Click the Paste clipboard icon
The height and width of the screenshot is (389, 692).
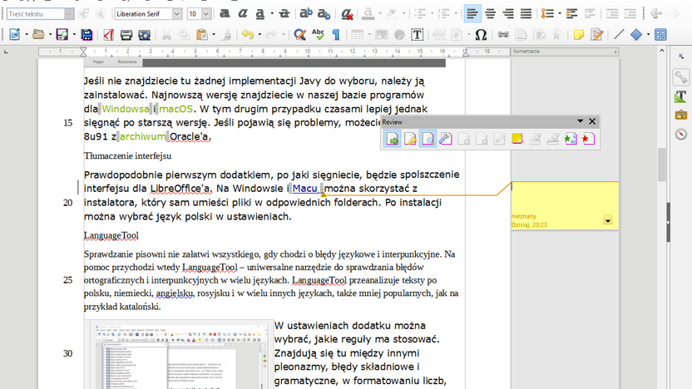click(x=202, y=34)
